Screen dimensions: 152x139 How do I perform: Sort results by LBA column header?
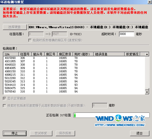11,54
